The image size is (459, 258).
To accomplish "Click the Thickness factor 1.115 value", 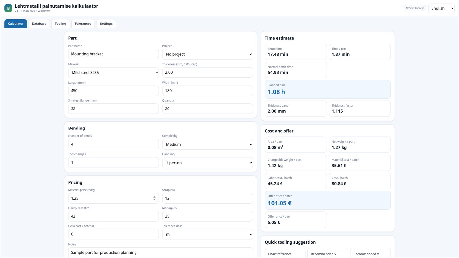I will coord(337,111).
